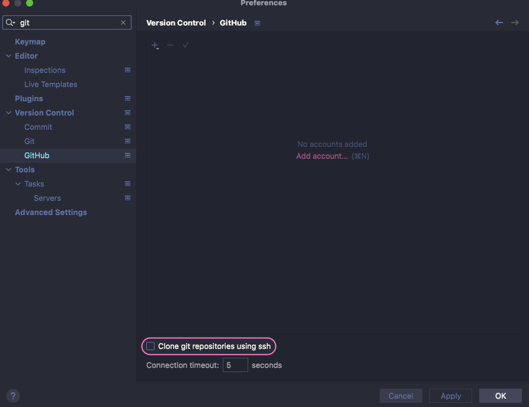
Task: Click the 'No accounts added' text
Action: coord(332,144)
